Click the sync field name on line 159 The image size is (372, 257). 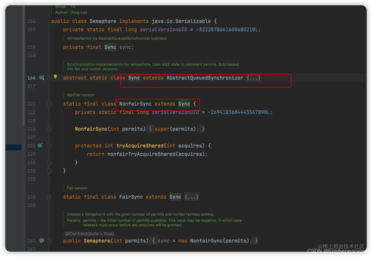point(125,47)
